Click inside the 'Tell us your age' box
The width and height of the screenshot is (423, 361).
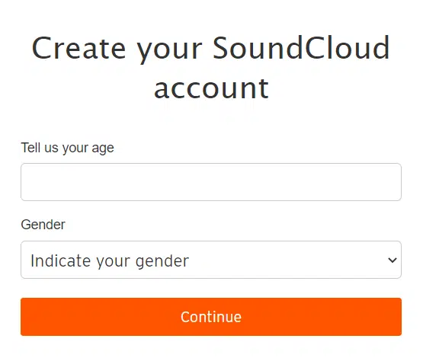point(211,182)
